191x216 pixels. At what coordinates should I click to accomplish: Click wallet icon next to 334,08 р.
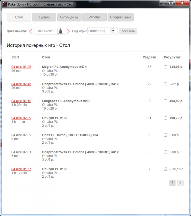click(x=165, y=67)
